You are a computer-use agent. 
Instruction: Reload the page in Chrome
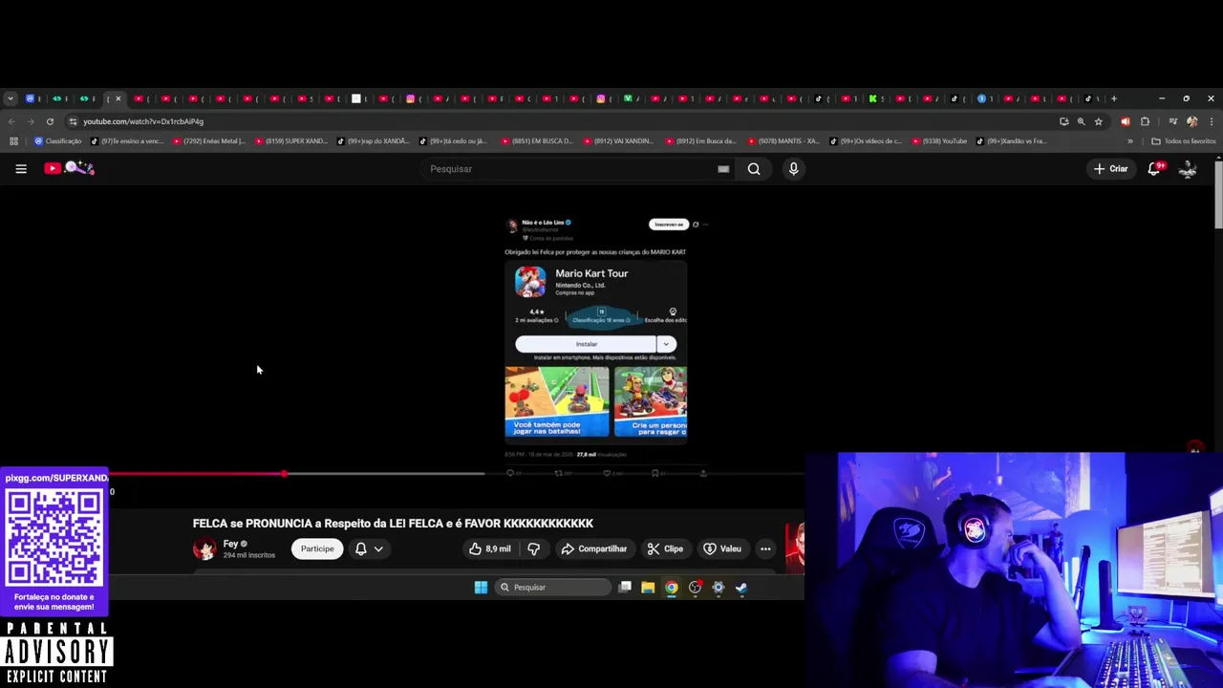(50, 121)
